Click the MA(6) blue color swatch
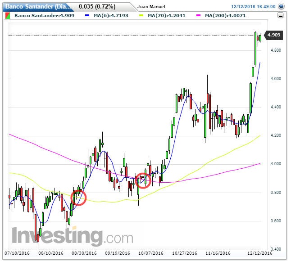Image resolution: width=291 pixels, height=261 pixels. [x=87, y=16]
